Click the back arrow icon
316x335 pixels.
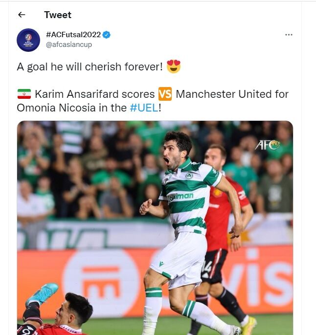tap(22, 15)
